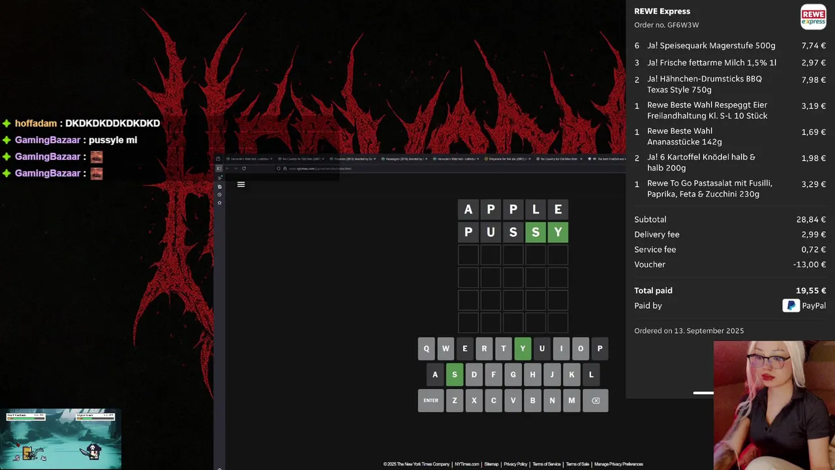Image resolution: width=835 pixels, height=470 pixels.
Task: Click the browser forward arrow
Action: click(x=235, y=168)
